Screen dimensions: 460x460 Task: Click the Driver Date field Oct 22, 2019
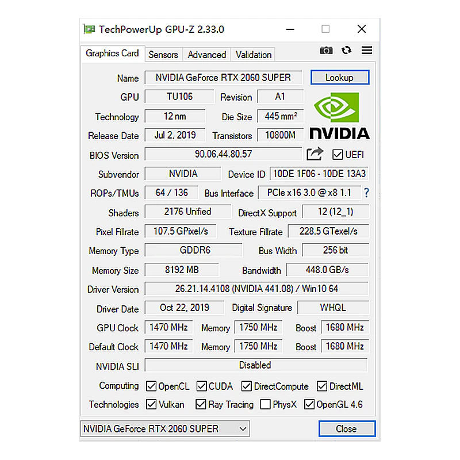(185, 308)
